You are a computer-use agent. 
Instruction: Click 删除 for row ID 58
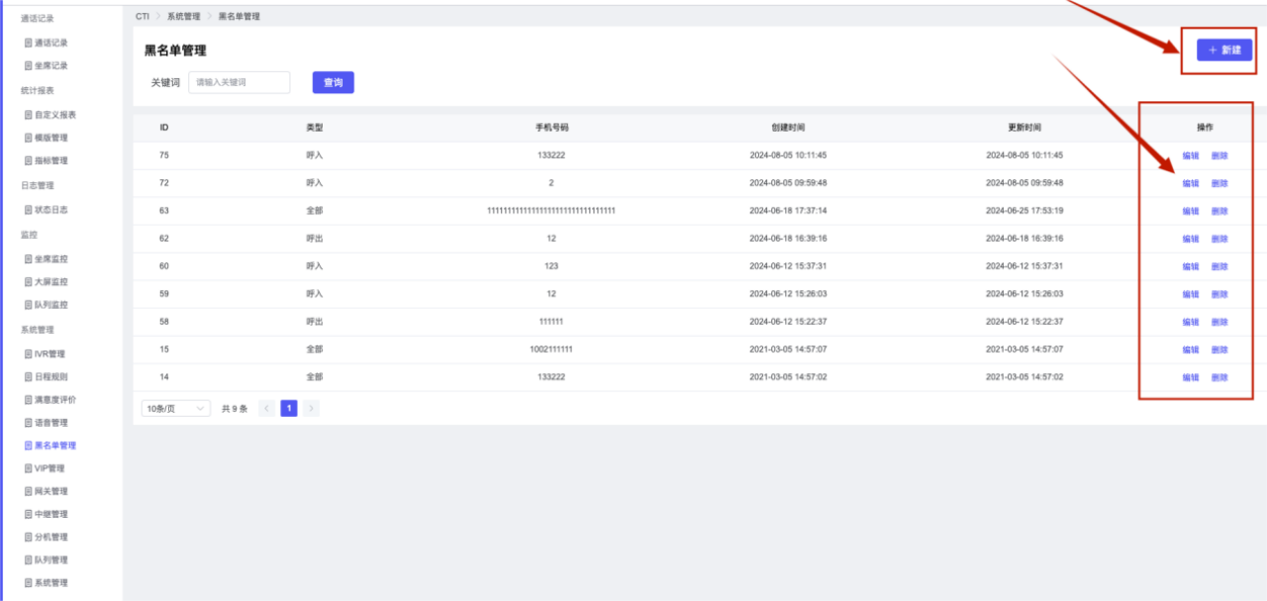[1219, 322]
